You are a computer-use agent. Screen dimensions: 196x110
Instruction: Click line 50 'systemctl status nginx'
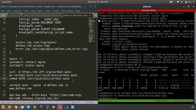(x=27, y=65)
